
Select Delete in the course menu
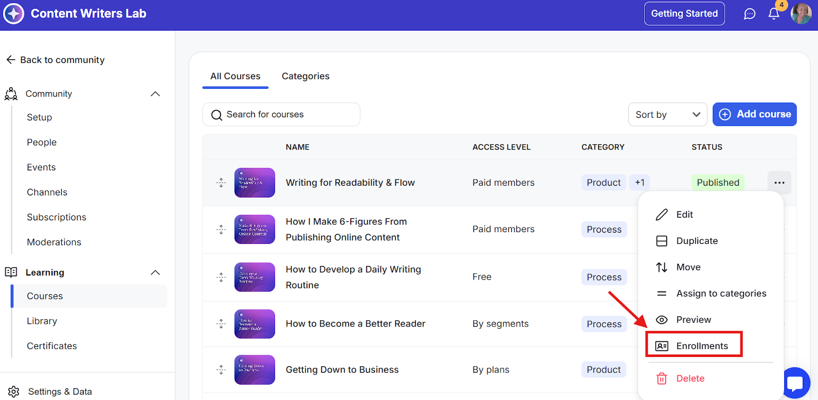690,379
